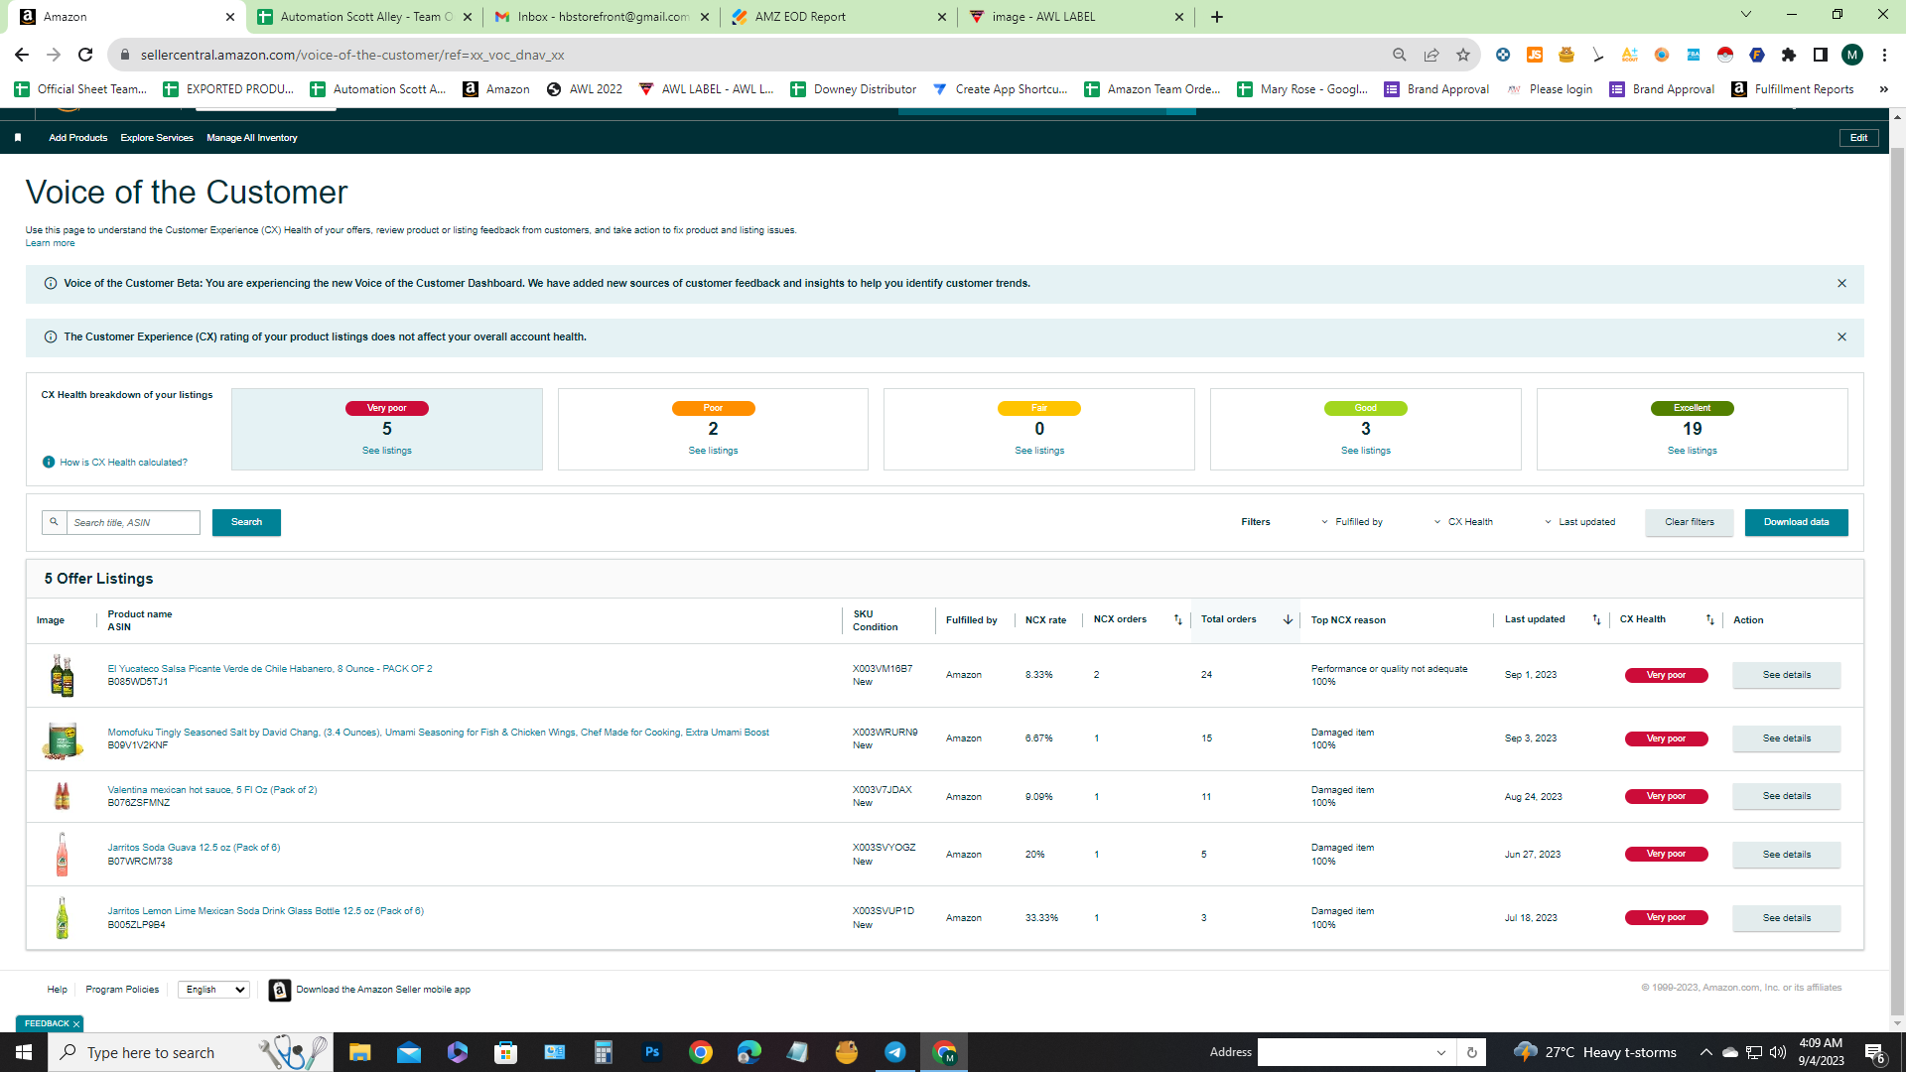Close the CX rating account health notice
This screenshot has width=1906, height=1072.
(x=1841, y=337)
